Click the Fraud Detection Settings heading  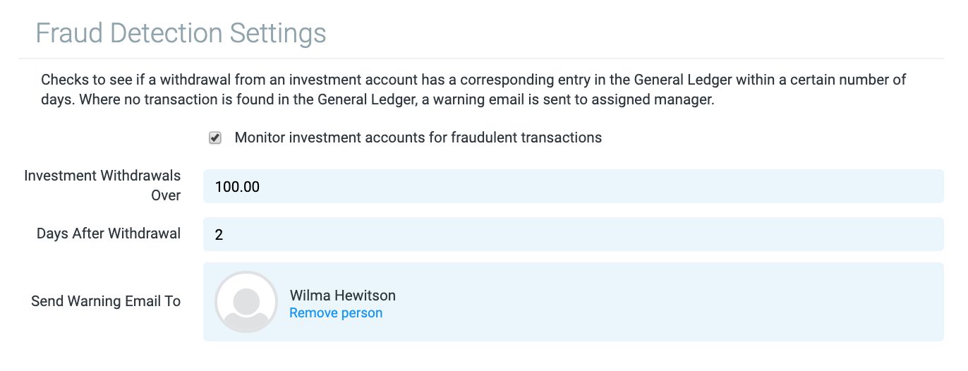pos(181,33)
